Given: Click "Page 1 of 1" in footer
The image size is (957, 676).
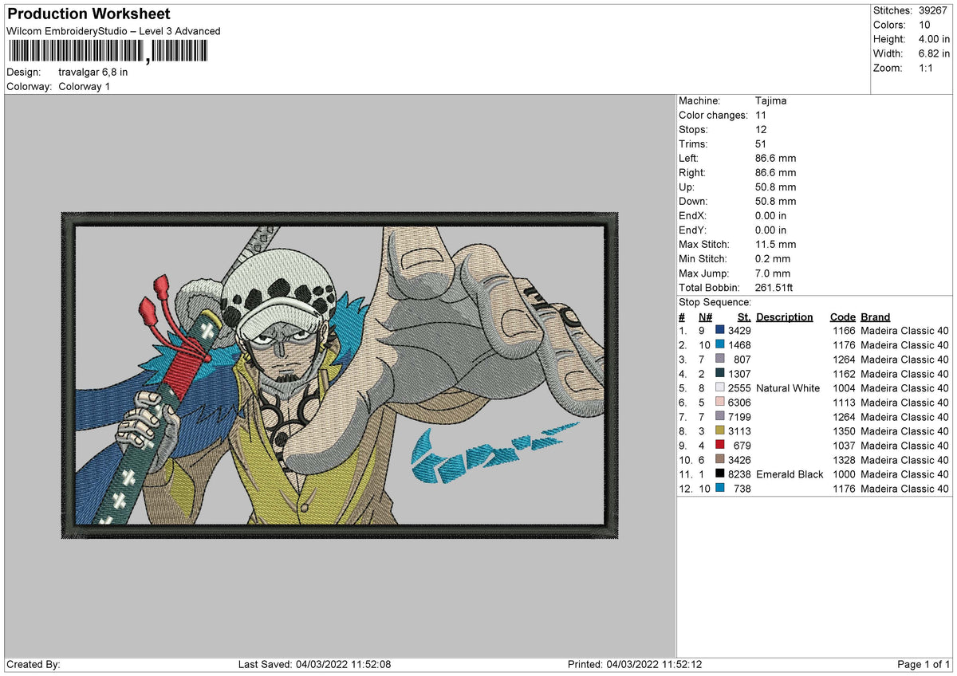Looking at the screenshot, I should pos(924,664).
